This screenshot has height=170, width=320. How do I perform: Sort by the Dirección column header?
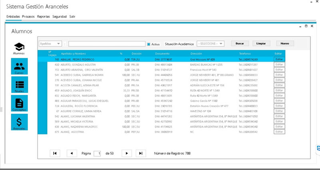coord(196,53)
